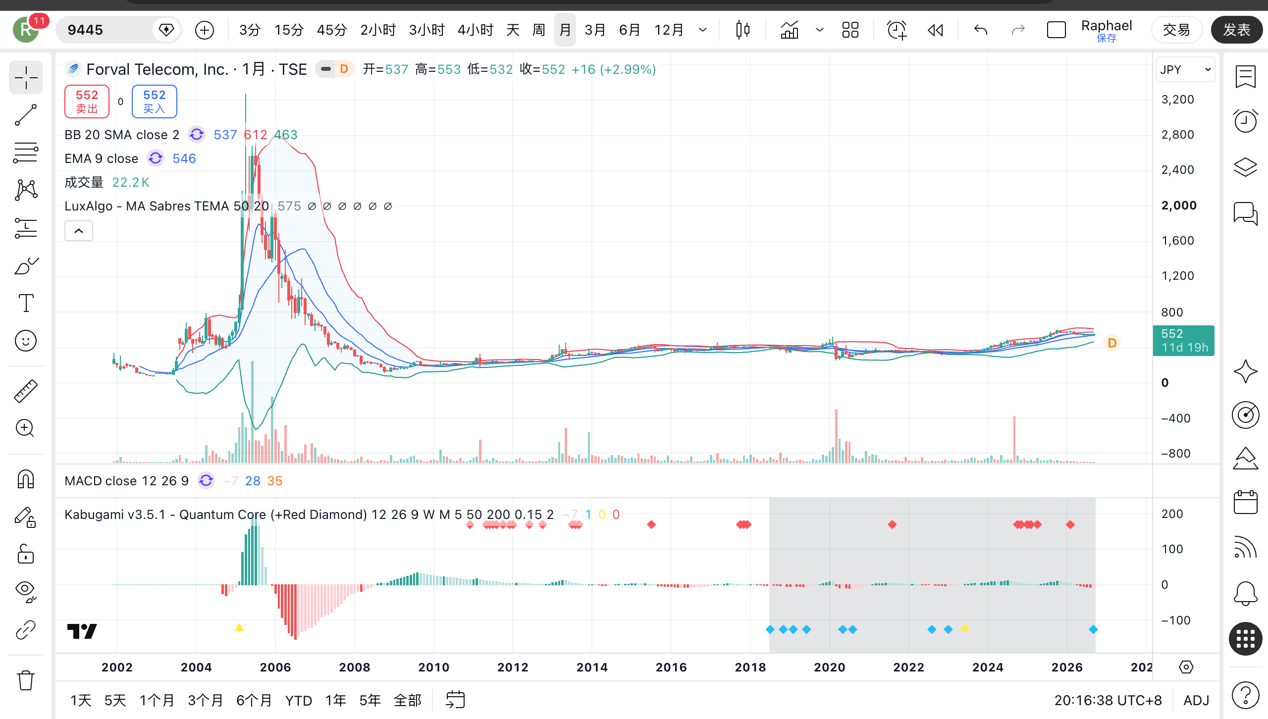The height and width of the screenshot is (719, 1268).
Task: Expand the time interval dropdown
Action: point(703,30)
